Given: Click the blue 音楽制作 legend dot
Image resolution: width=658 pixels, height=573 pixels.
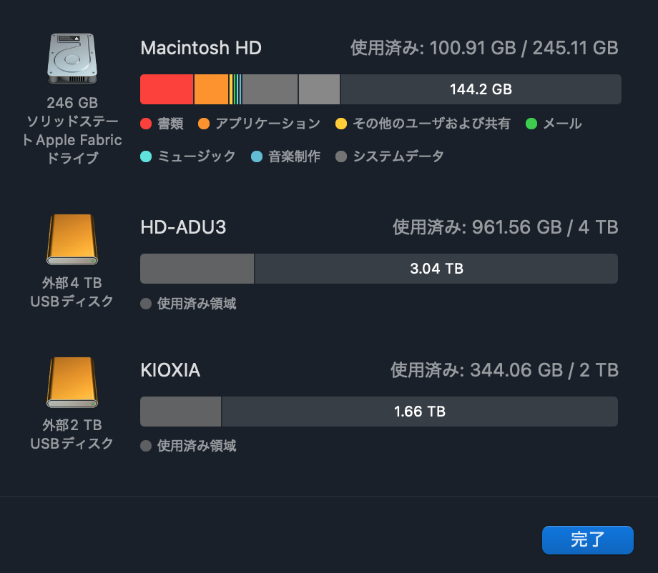Looking at the screenshot, I should [x=257, y=156].
